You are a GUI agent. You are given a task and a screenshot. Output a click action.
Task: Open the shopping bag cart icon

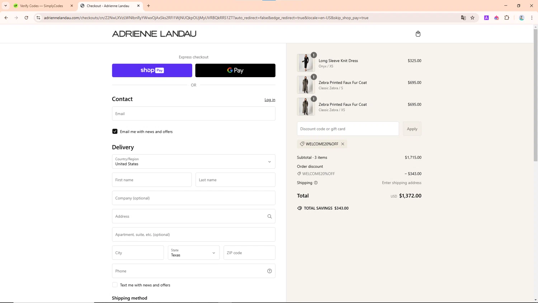coord(418,34)
